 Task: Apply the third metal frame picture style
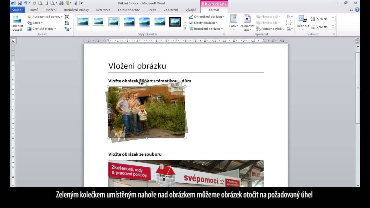click(x=114, y=22)
